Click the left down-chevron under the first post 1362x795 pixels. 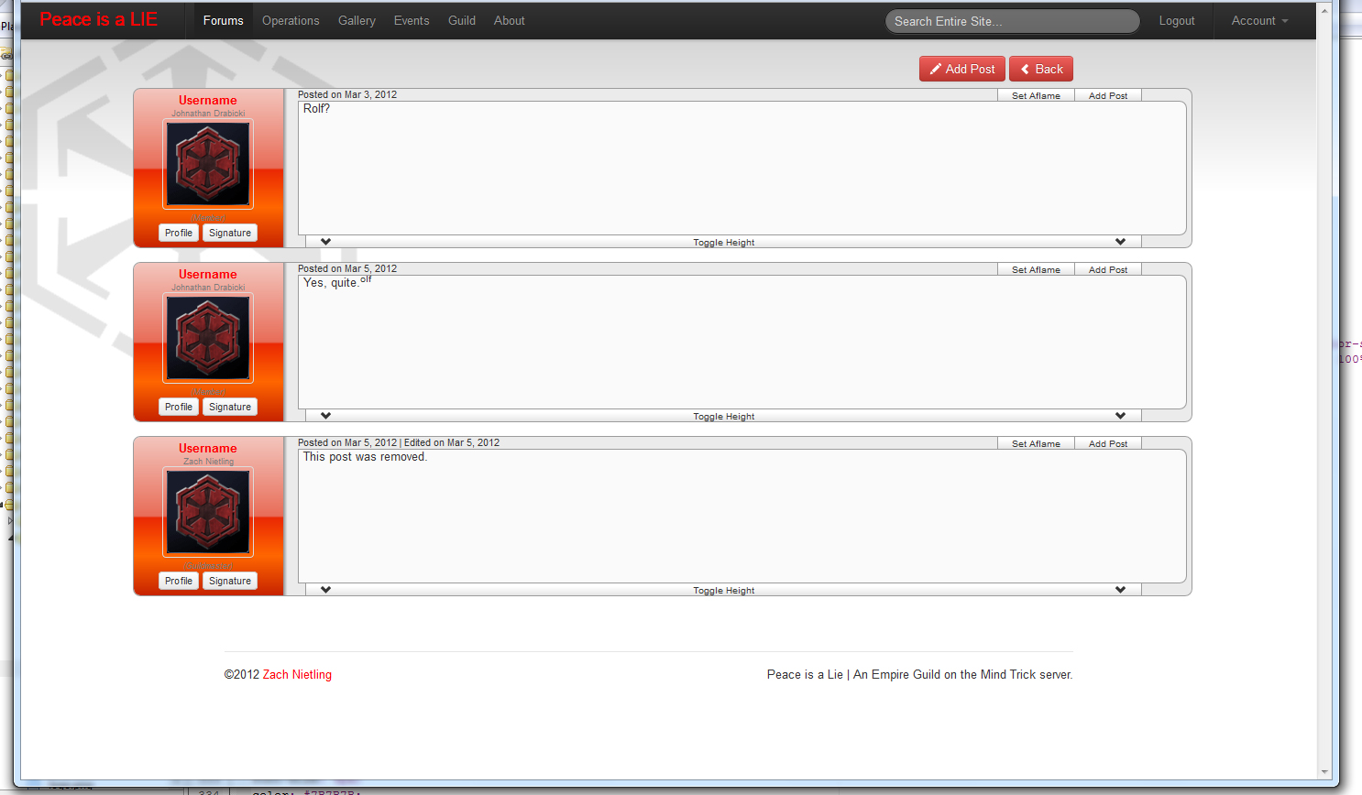coord(325,242)
